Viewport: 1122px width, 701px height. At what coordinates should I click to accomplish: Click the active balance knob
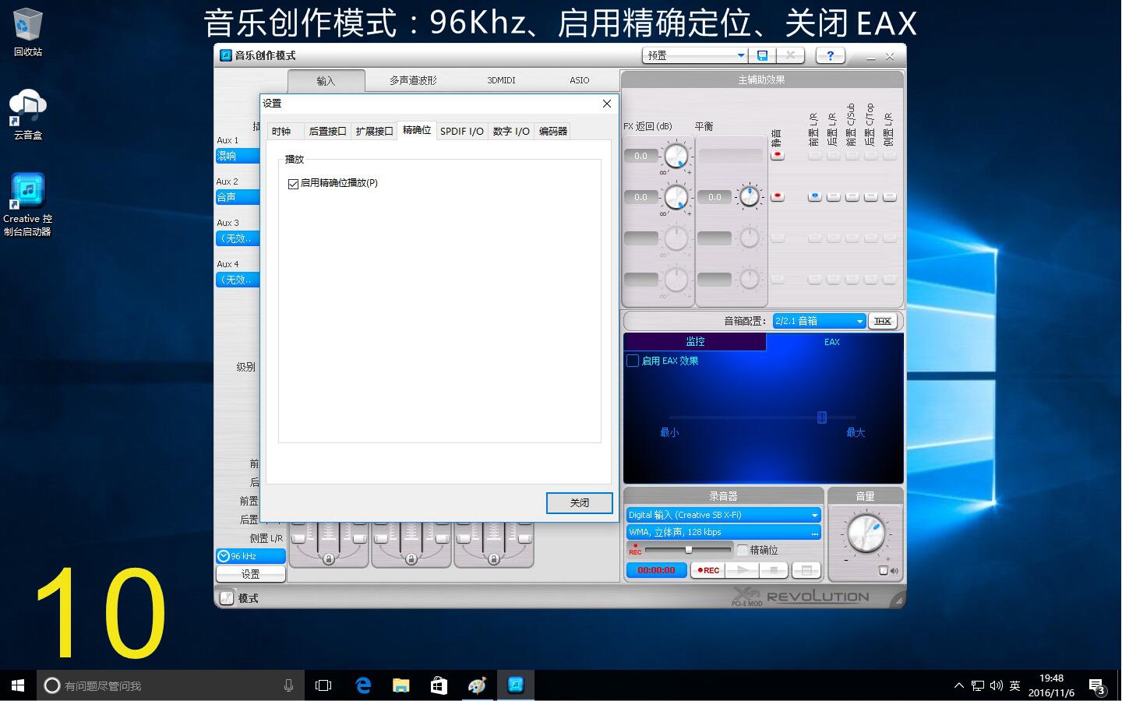tap(749, 197)
